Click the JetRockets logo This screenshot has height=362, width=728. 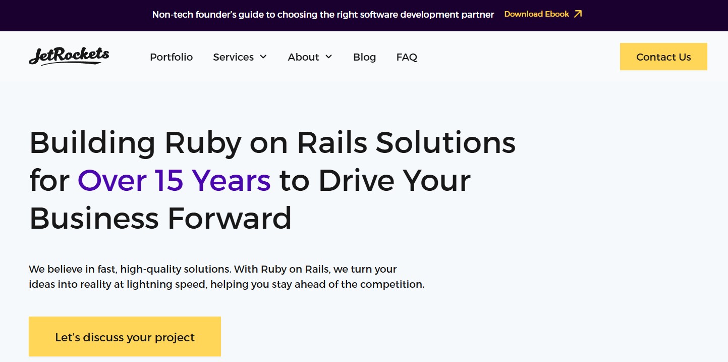pos(69,56)
